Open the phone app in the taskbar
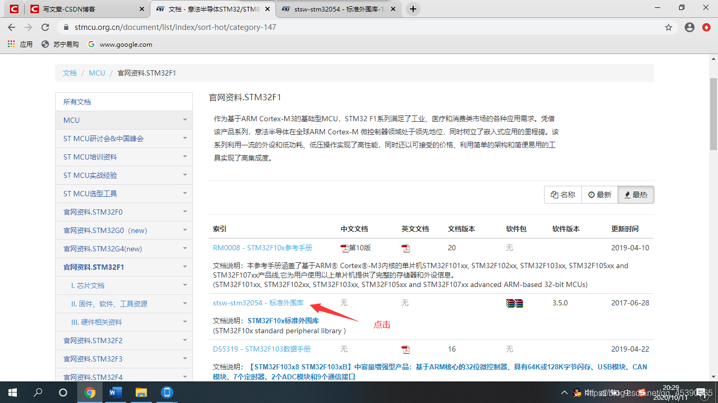Viewport: 718px width, 403px height. click(167, 392)
